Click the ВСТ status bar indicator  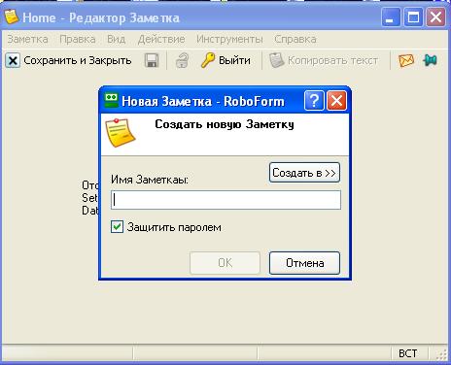(x=408, y=353)
